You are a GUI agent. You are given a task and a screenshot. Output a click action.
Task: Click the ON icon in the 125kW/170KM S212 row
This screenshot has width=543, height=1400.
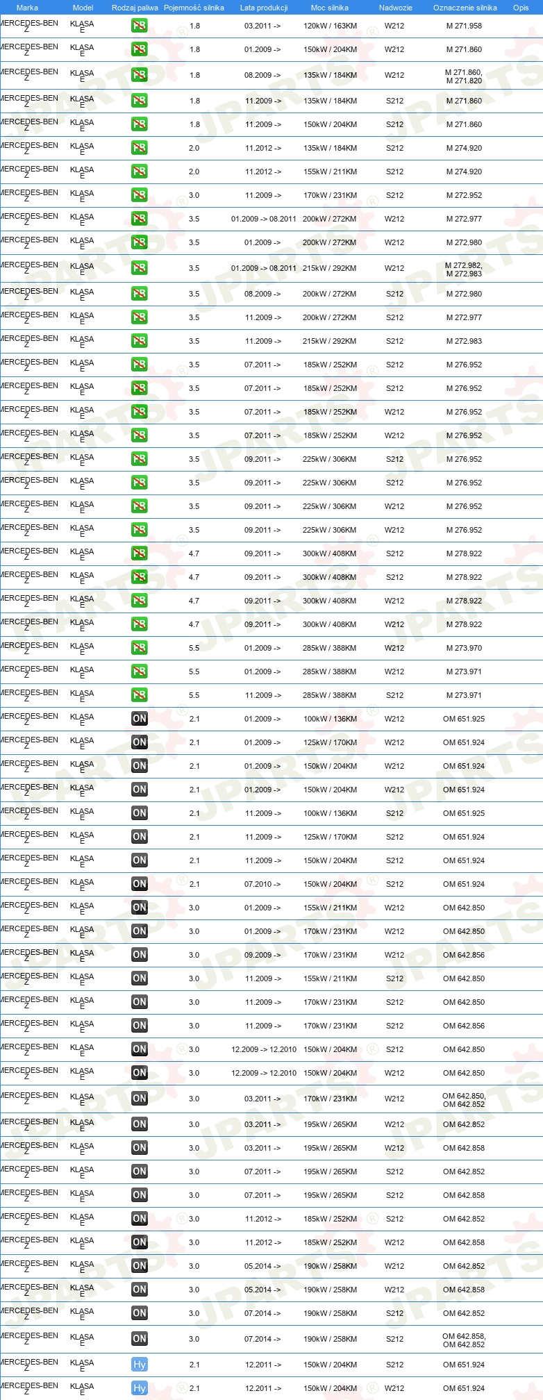coord(140,837)
